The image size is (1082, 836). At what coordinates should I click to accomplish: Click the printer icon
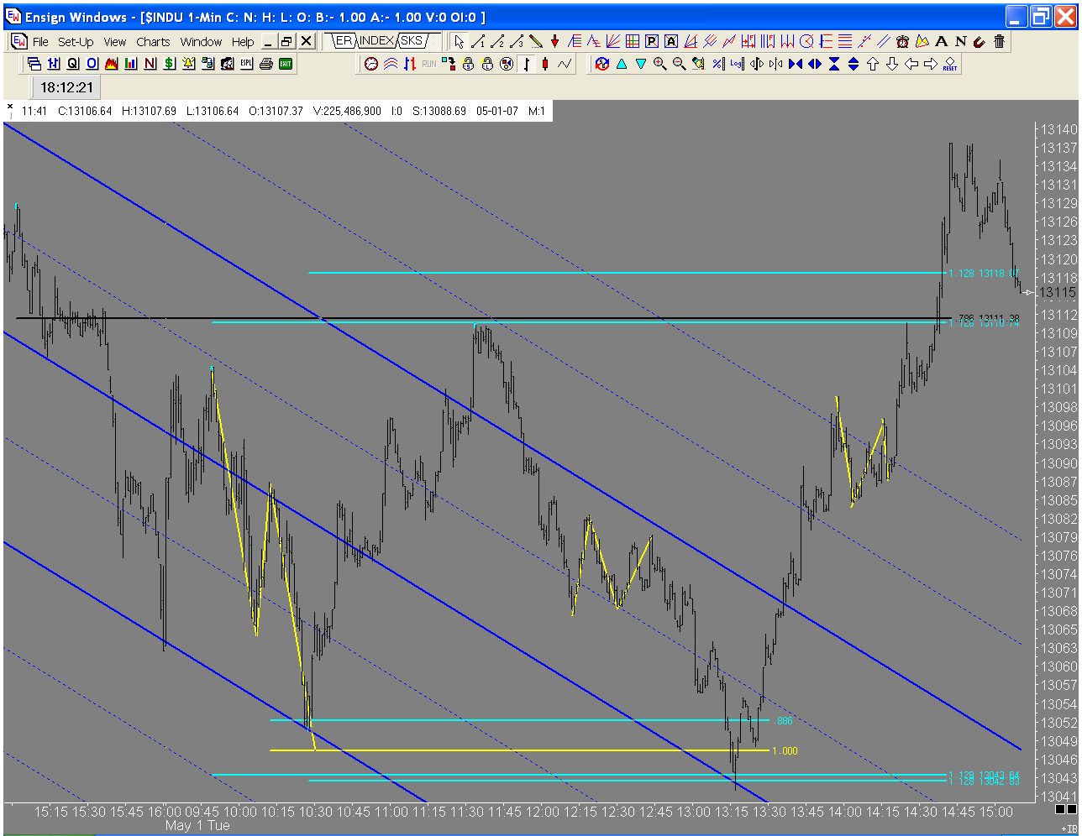[266, 64]
